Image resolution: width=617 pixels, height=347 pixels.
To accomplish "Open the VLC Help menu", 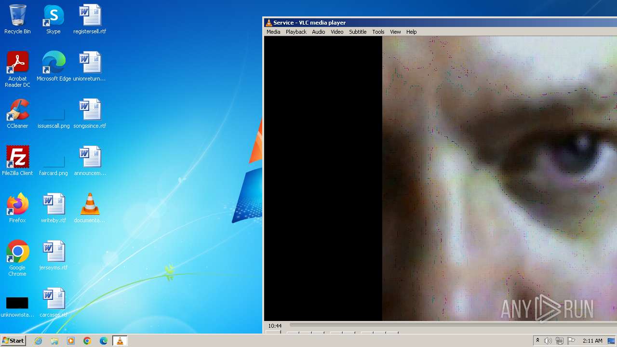I will coord(411,32).
